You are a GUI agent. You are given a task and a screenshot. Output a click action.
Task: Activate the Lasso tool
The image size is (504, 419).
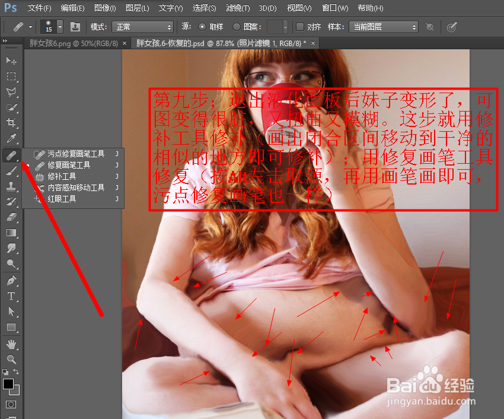[12, 92]
